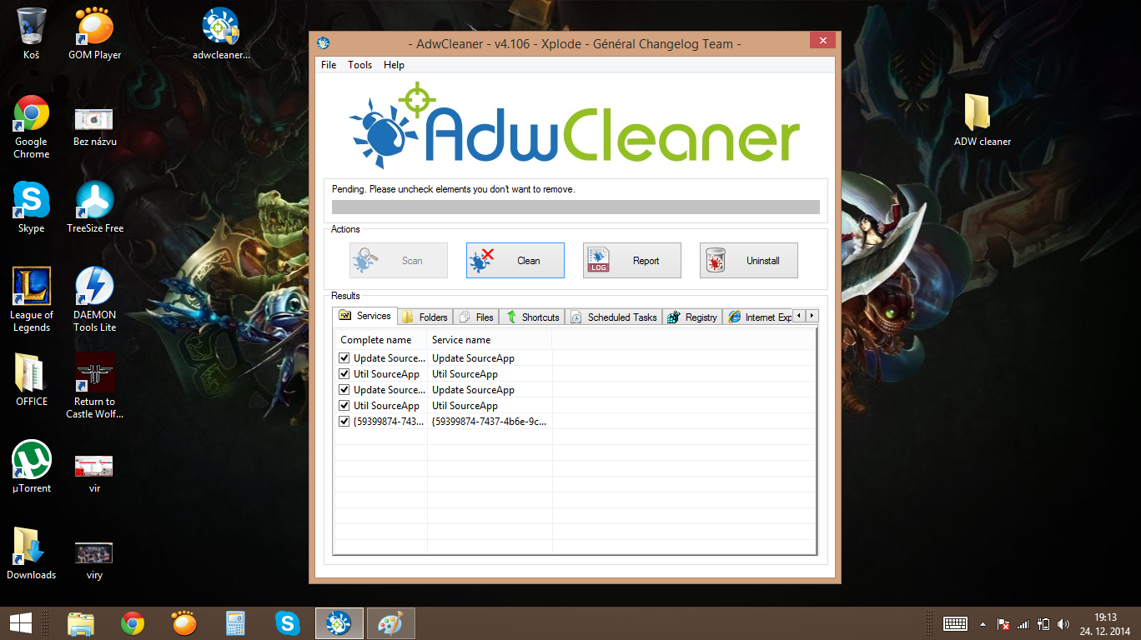Image resolution: width=1141 pixels, height=640 pixels.
Task: Show hidden tray icons arrow
Action: [983, 623]
